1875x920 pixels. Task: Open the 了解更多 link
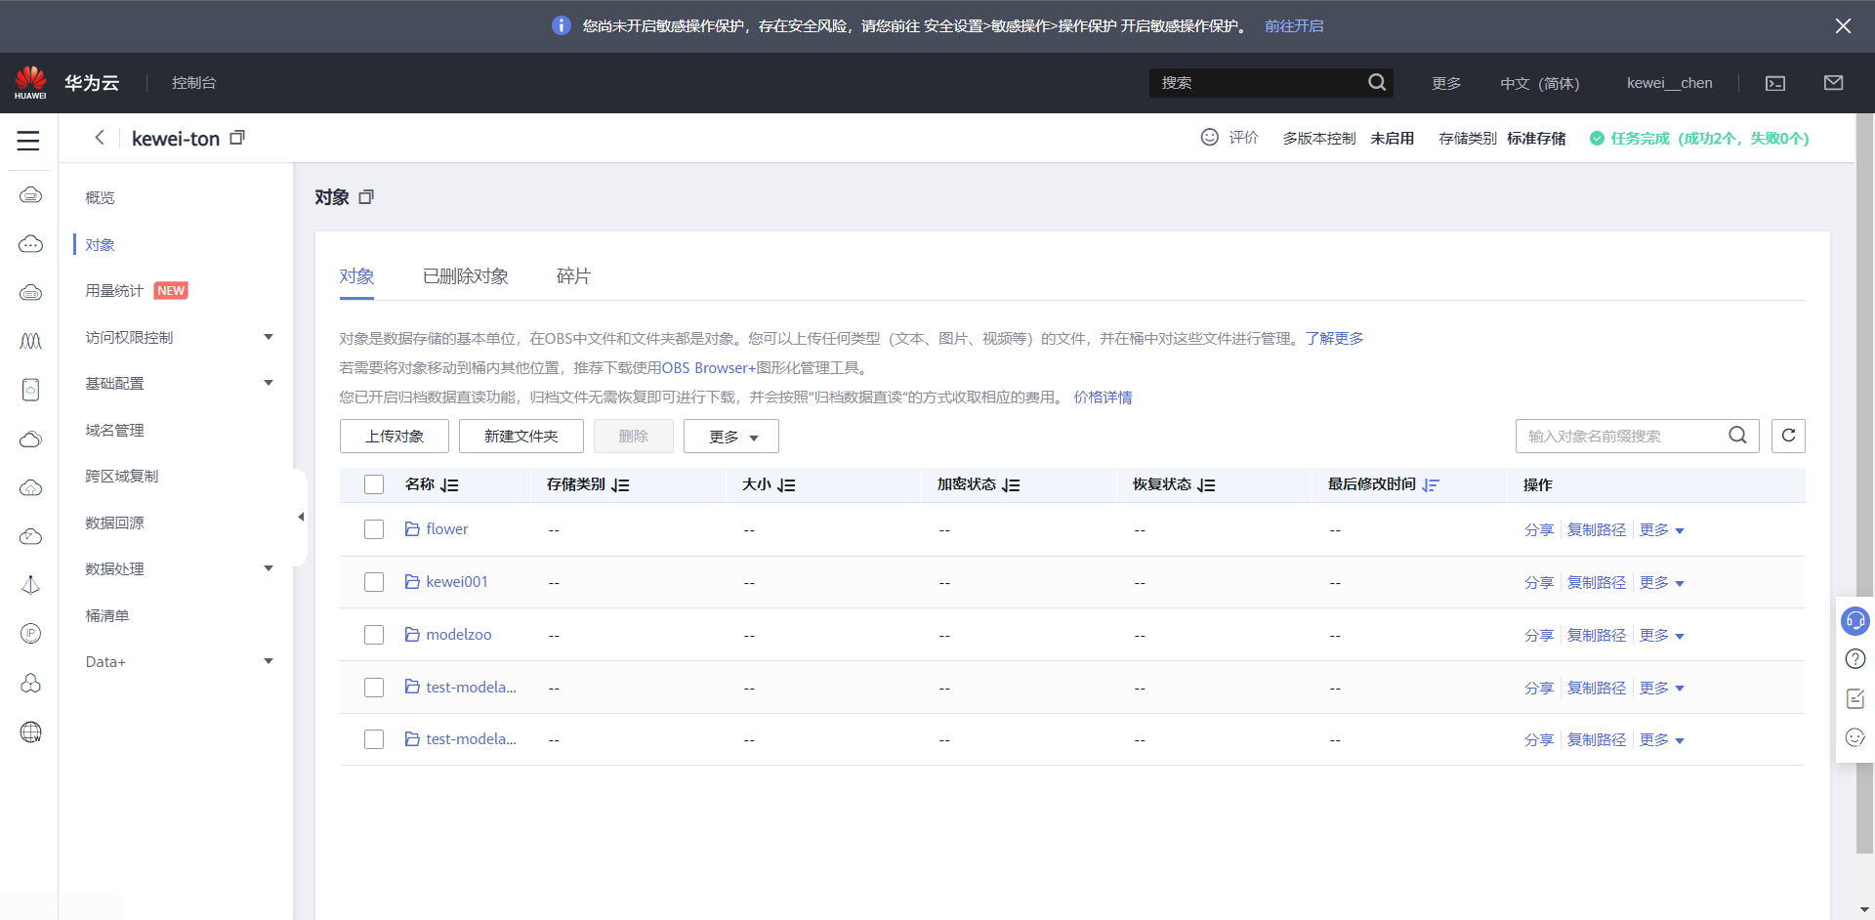pyautogui.click(x=1334, y=338)
